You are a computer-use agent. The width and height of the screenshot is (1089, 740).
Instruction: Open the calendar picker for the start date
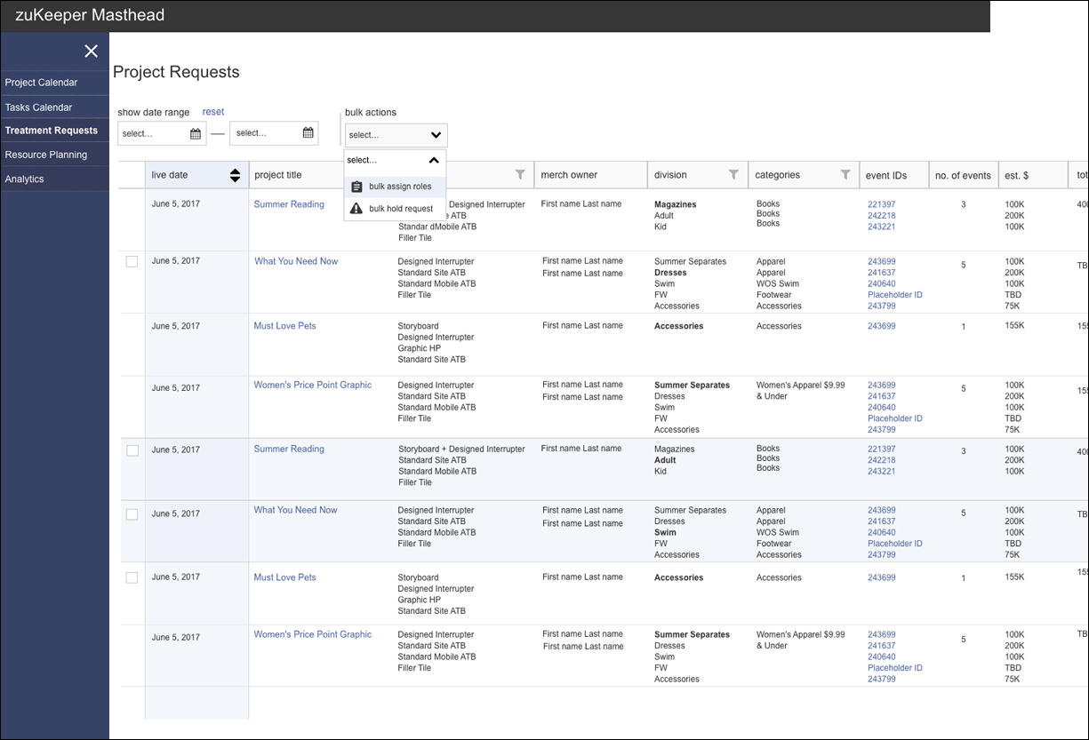pyautogui.click(x=197, y=132)
